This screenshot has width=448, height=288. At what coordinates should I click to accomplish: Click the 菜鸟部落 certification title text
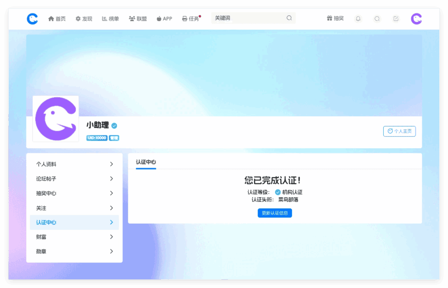click(x=288, y=200)
